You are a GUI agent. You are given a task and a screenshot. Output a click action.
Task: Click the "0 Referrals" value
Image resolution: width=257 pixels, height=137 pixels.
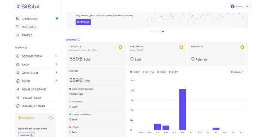(199, 59)
